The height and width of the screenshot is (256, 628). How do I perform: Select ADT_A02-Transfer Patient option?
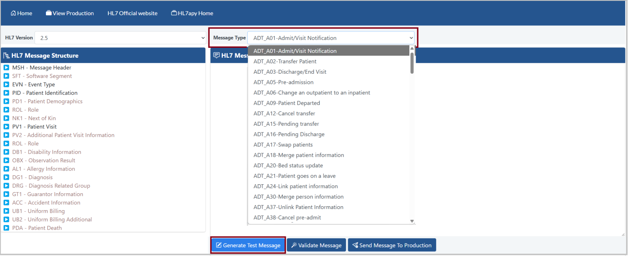coord(285,62)
